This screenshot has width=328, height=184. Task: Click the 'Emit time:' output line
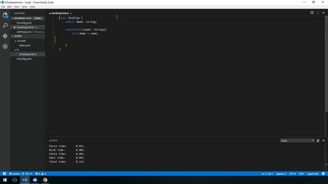[67, 158]
